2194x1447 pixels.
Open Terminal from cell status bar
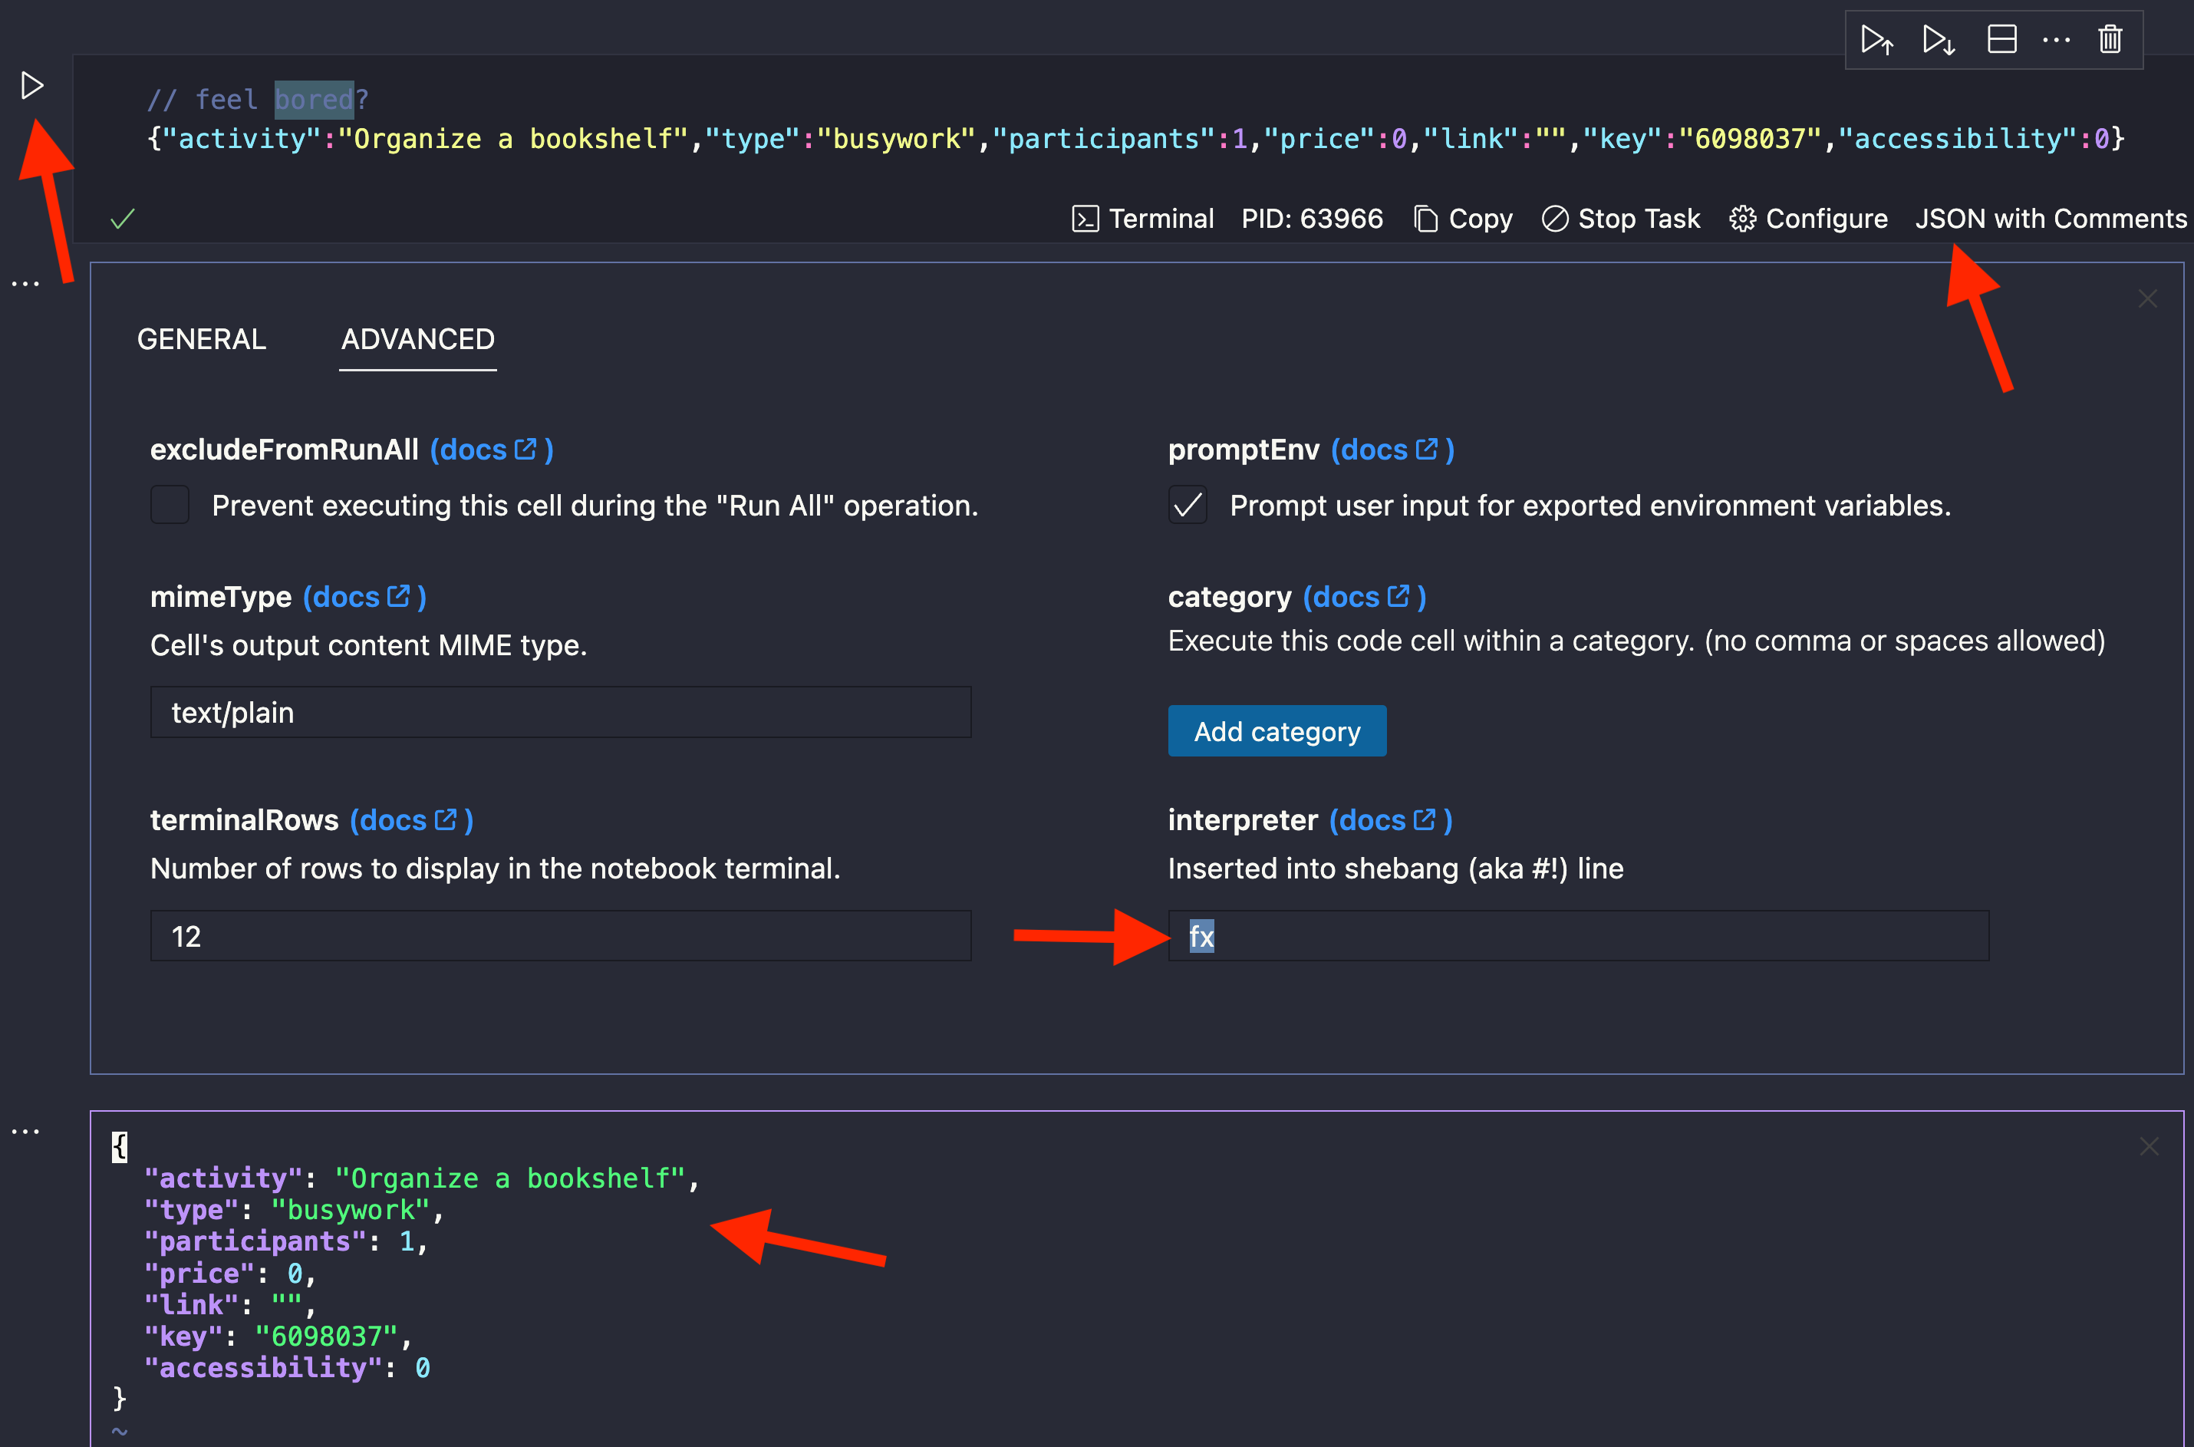pyautogui.click(x=1143, y=219)
